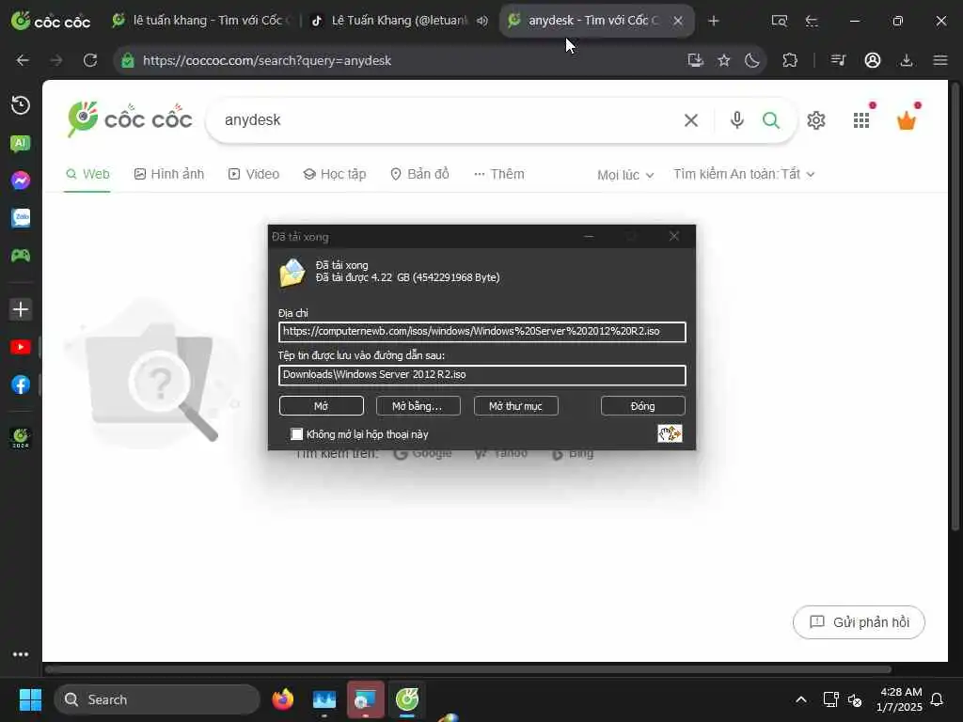This screenshot has width=963, height=722.
Task: Click the green search magnifier icon
Action: tap(771, 119)
